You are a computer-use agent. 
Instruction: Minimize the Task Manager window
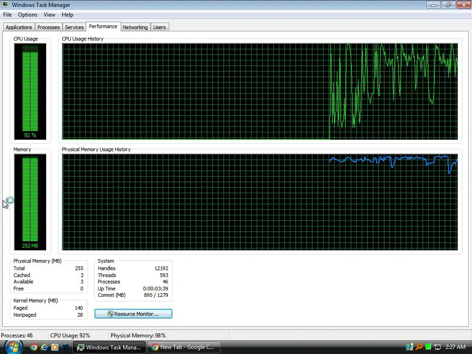[x=433, y=5]
